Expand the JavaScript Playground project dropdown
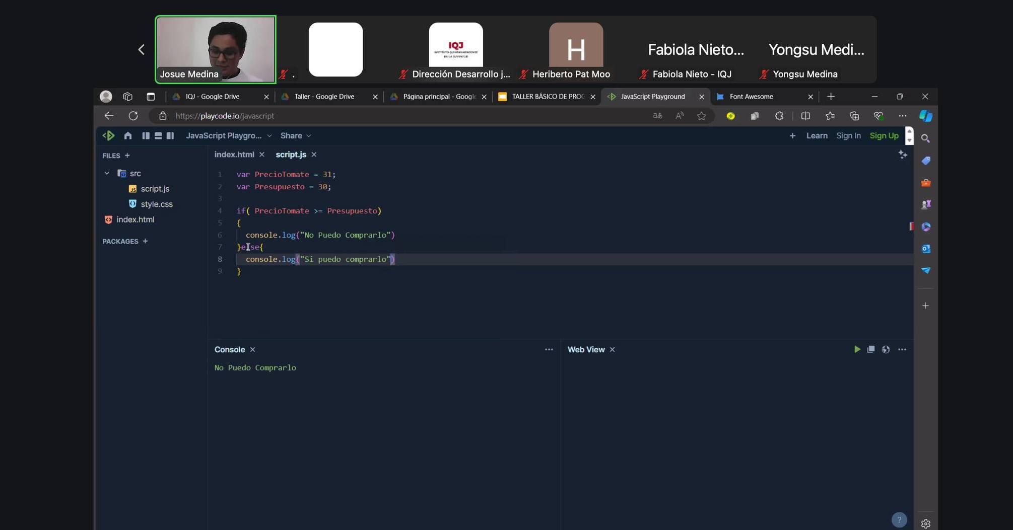 point(229,136)
